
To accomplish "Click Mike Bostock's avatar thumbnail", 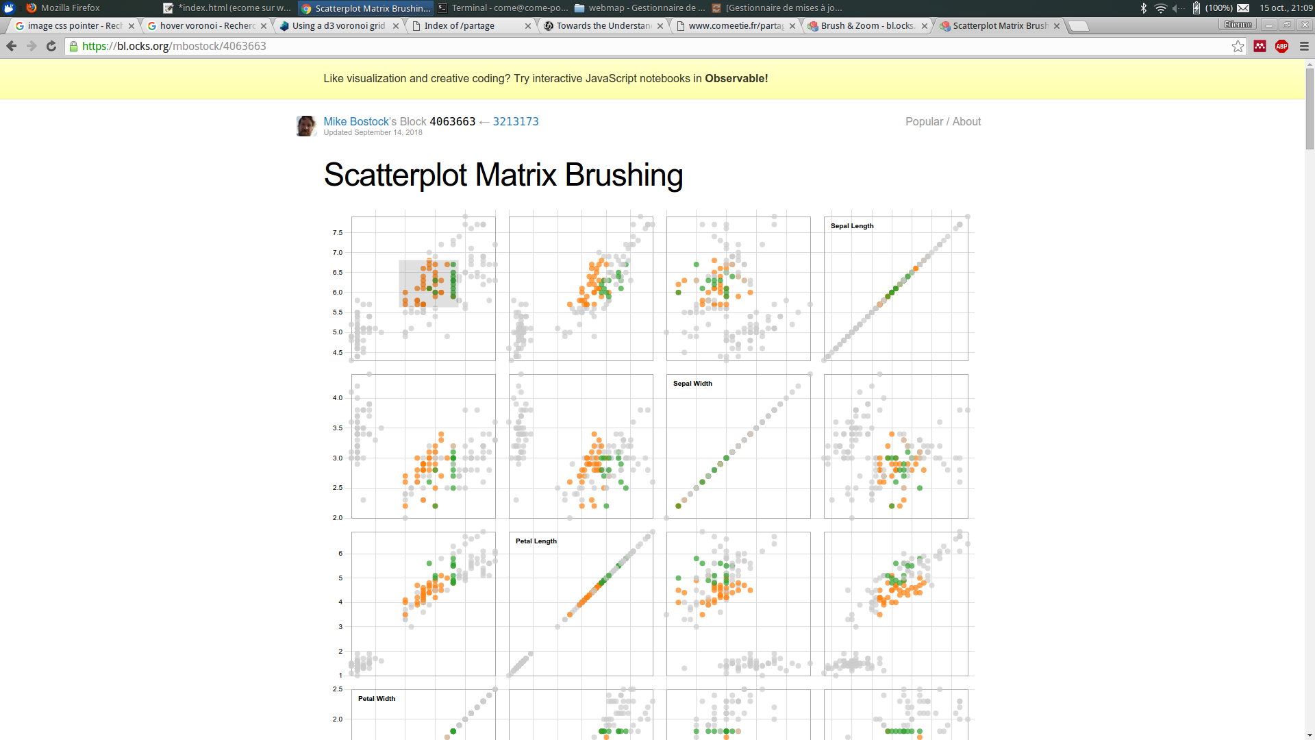I will pos(305,126).
